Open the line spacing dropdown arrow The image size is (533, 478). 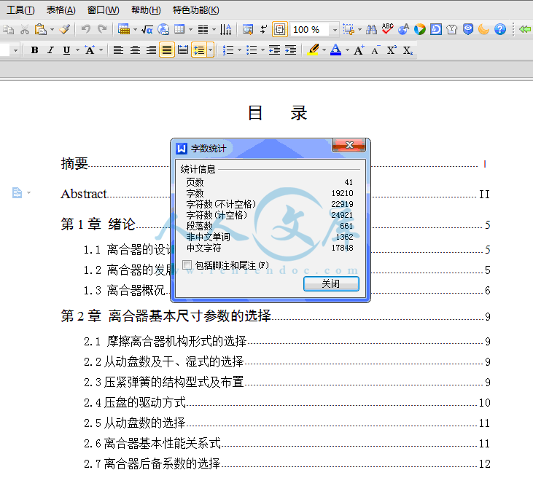(x=211, y=50)
